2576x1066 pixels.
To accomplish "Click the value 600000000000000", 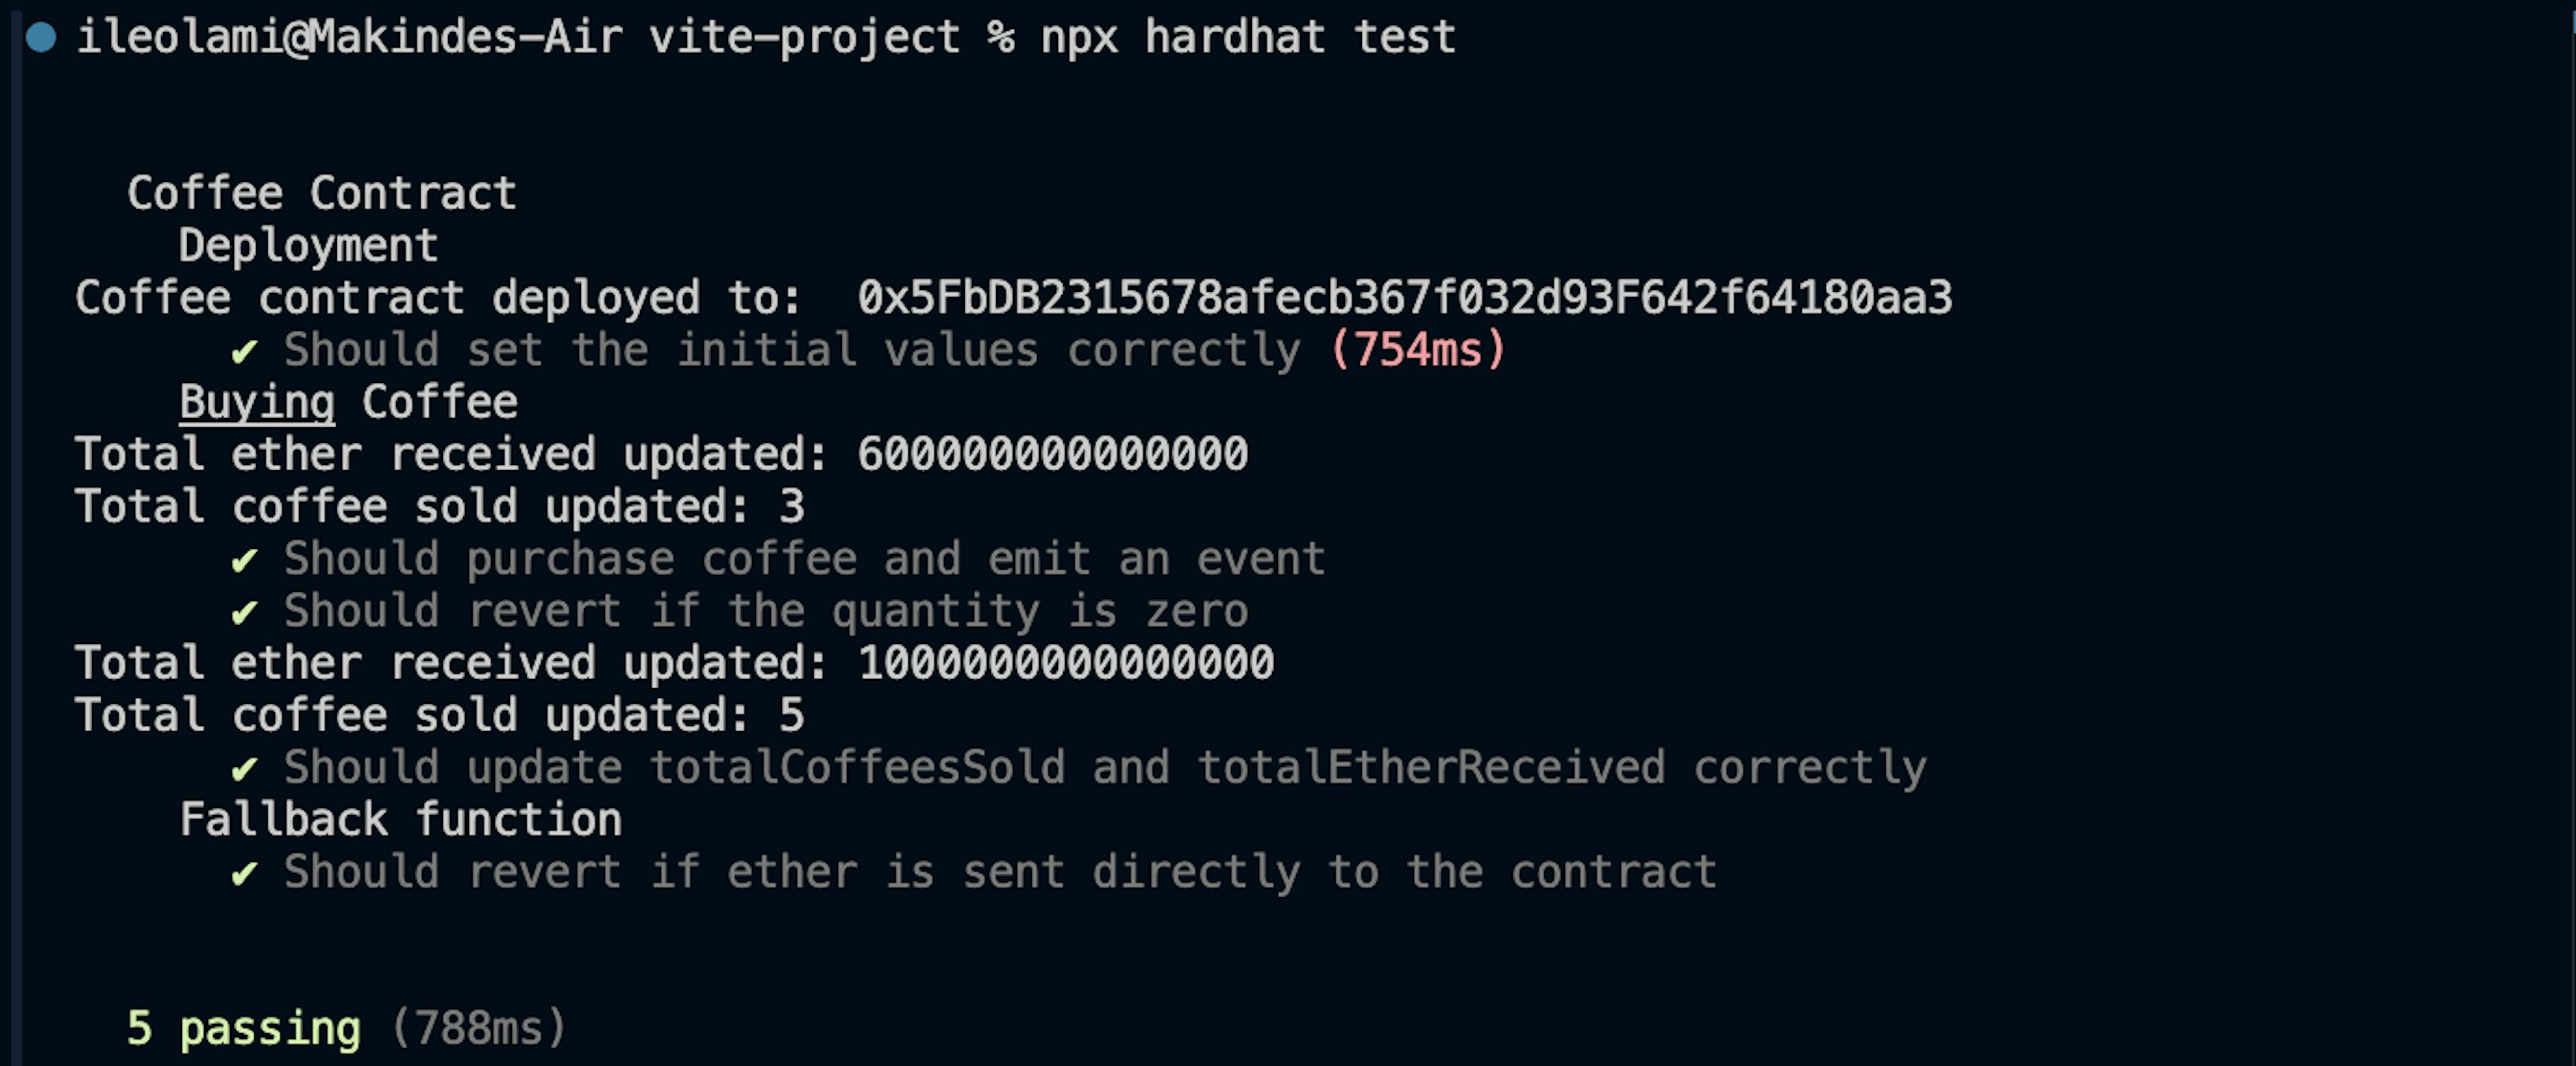I will click(x=1052, y=455).
